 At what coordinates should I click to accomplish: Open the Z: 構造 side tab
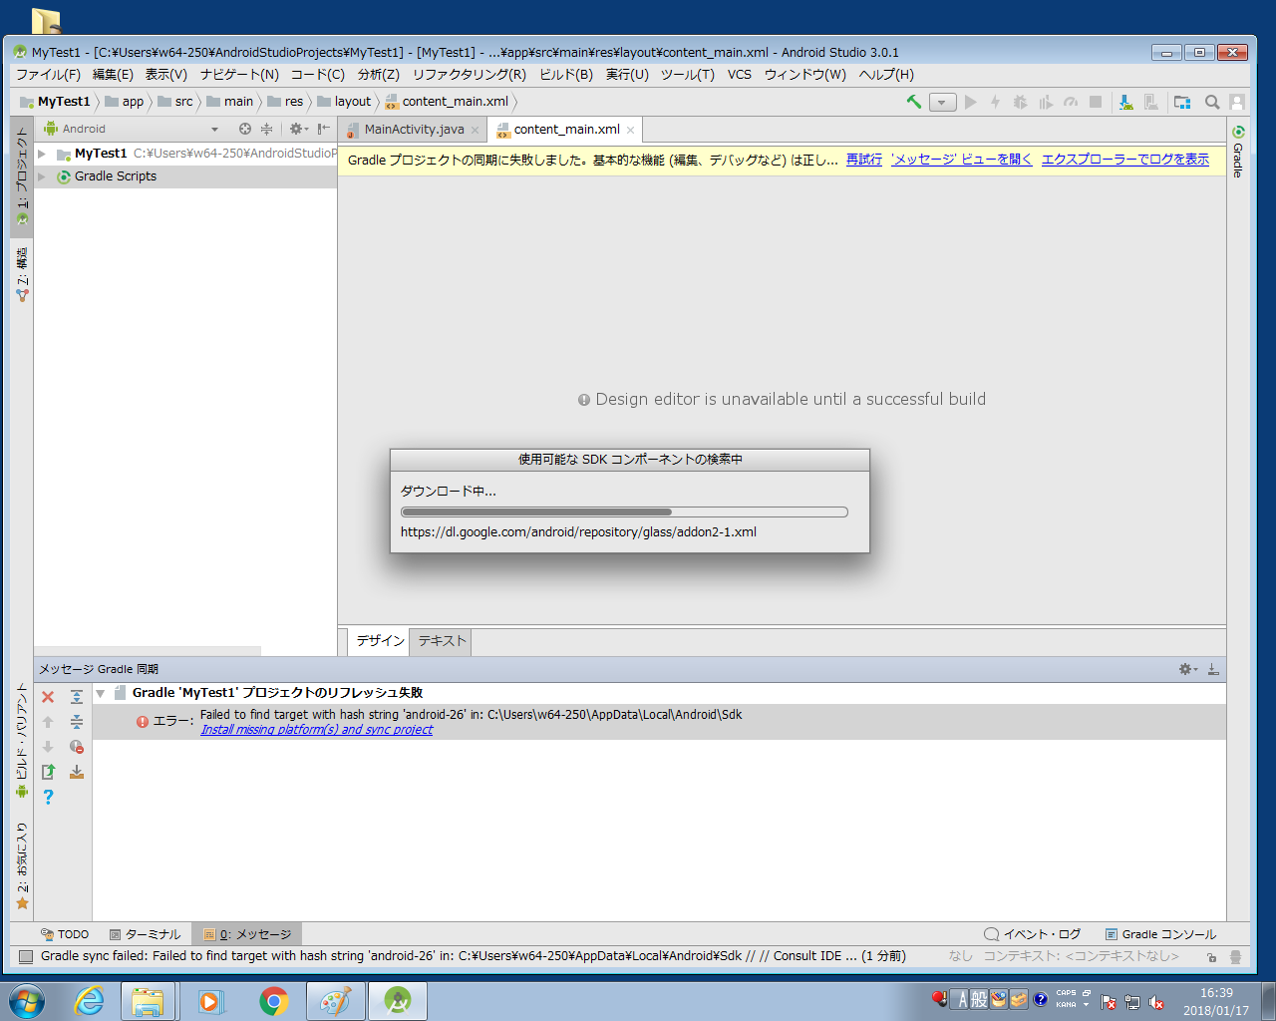pos(22,274)
